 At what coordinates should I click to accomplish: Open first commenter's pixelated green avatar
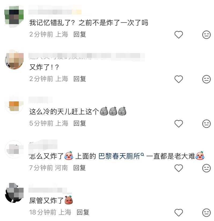[x=14, y=16]
